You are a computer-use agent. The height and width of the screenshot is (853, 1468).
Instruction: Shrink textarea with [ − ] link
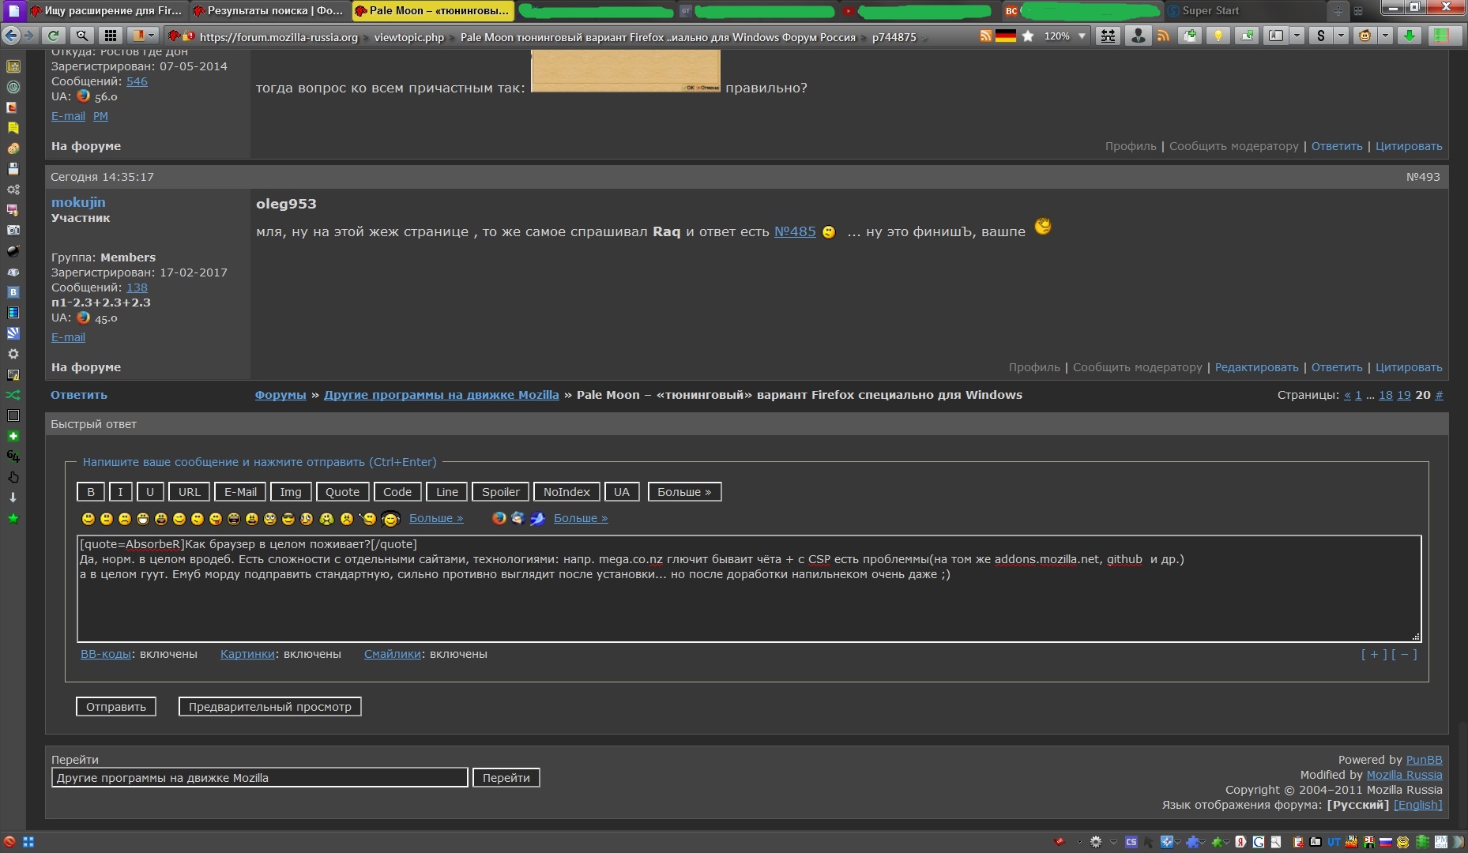coord(1404,654)
